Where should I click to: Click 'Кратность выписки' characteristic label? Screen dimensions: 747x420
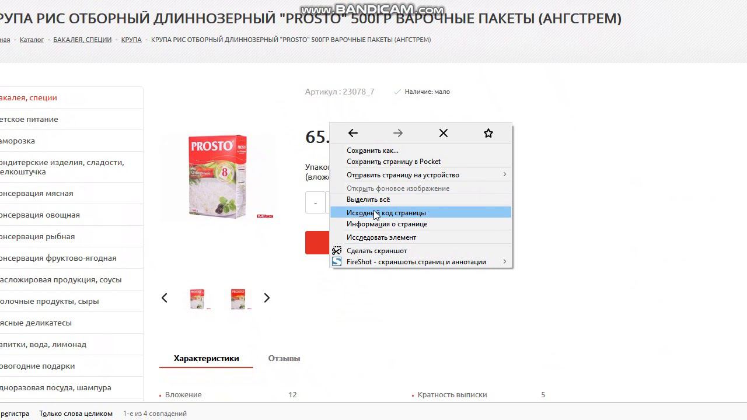[x=452, y=395]
